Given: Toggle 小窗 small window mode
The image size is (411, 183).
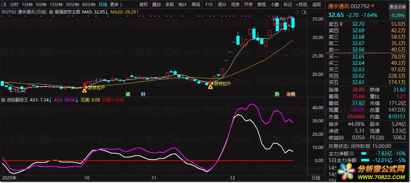Looking at the screenshot, I should [x=275, y=5].
